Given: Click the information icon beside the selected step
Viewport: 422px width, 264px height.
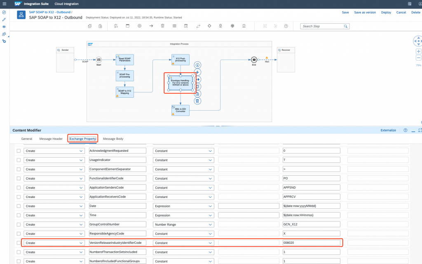Looking at the screenshot, I should coord(197,65).
